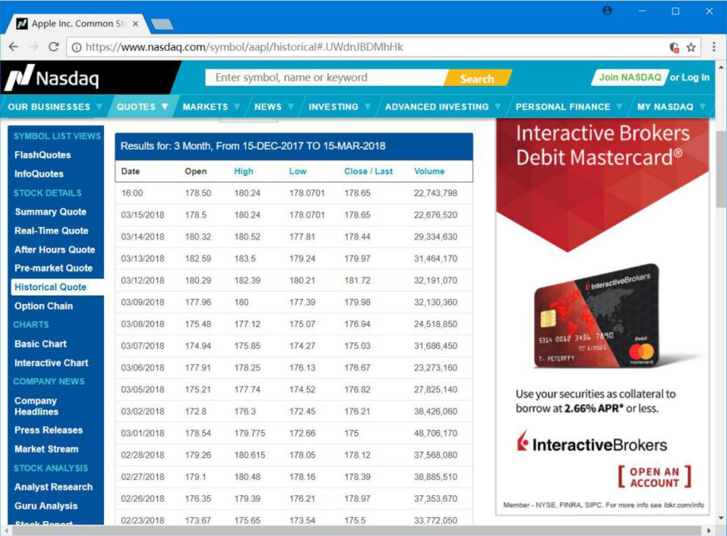Select the 03/13/2018 high value 183.5

pyautogui.click(x=245, y=259)
